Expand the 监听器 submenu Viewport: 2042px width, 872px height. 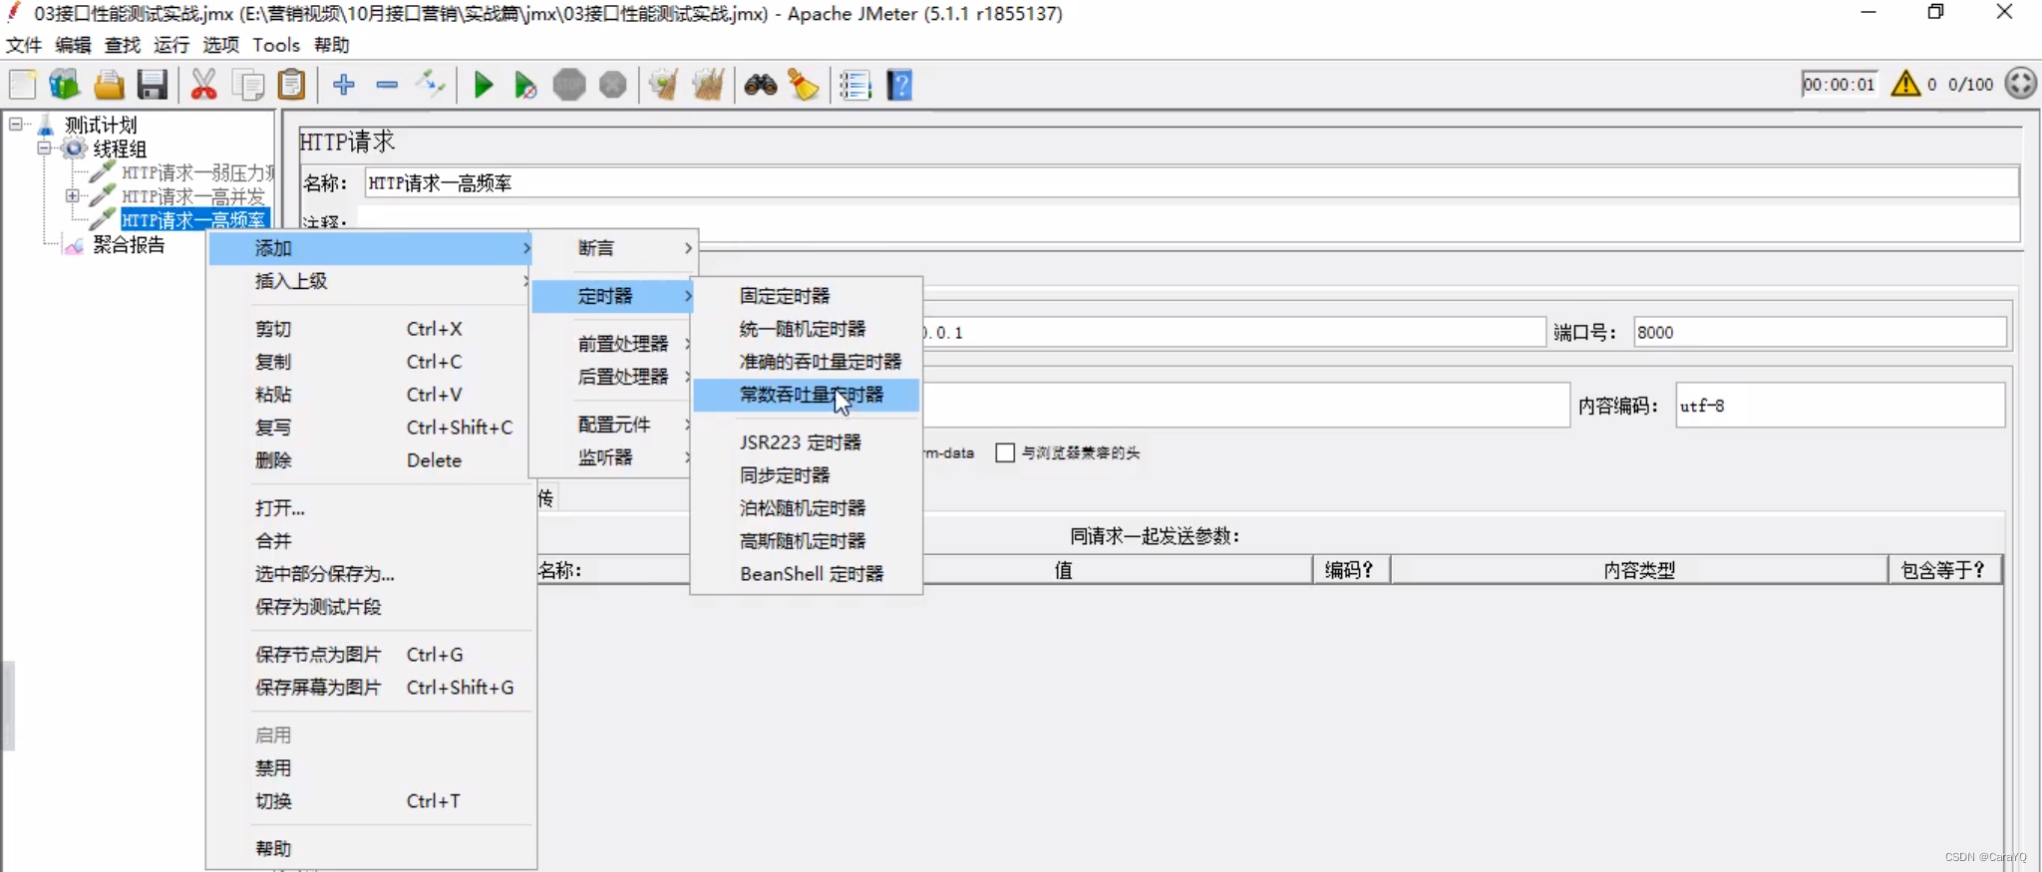[x=613, y=457]
